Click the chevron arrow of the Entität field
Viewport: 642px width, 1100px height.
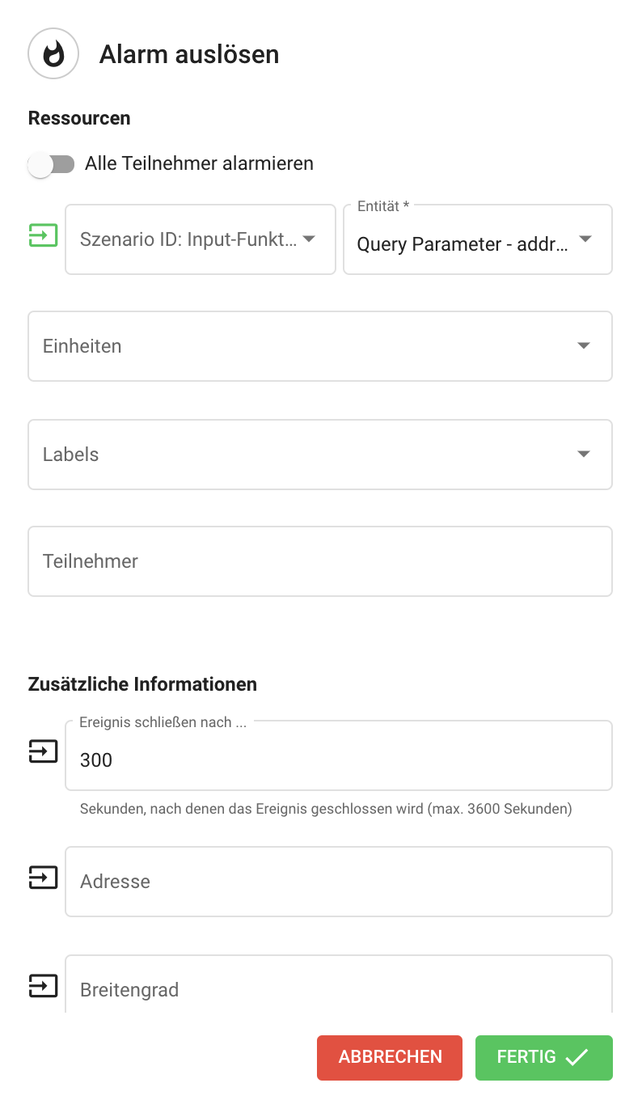[585, 239]
